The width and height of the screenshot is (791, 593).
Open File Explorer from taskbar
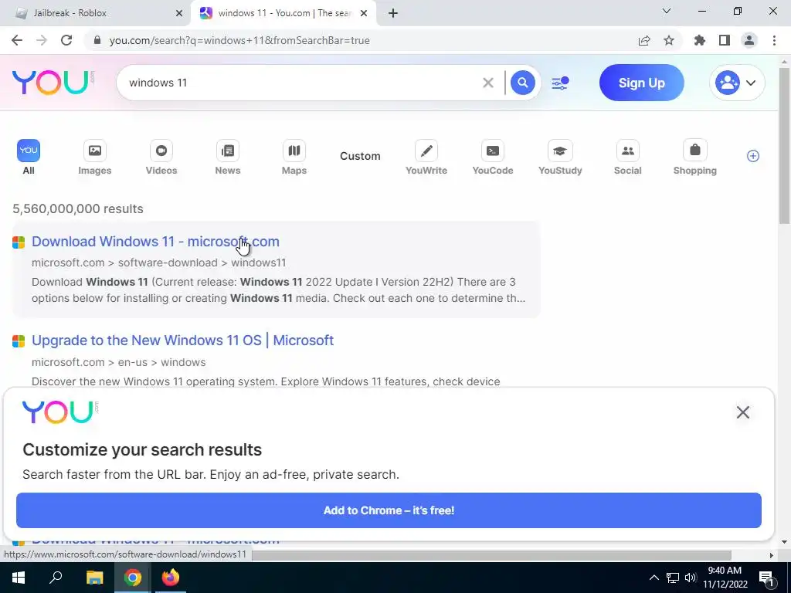(94, 578)
